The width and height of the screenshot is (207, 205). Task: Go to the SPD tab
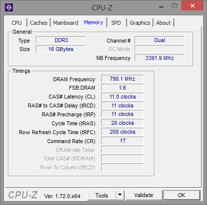[x=116, y=23]
